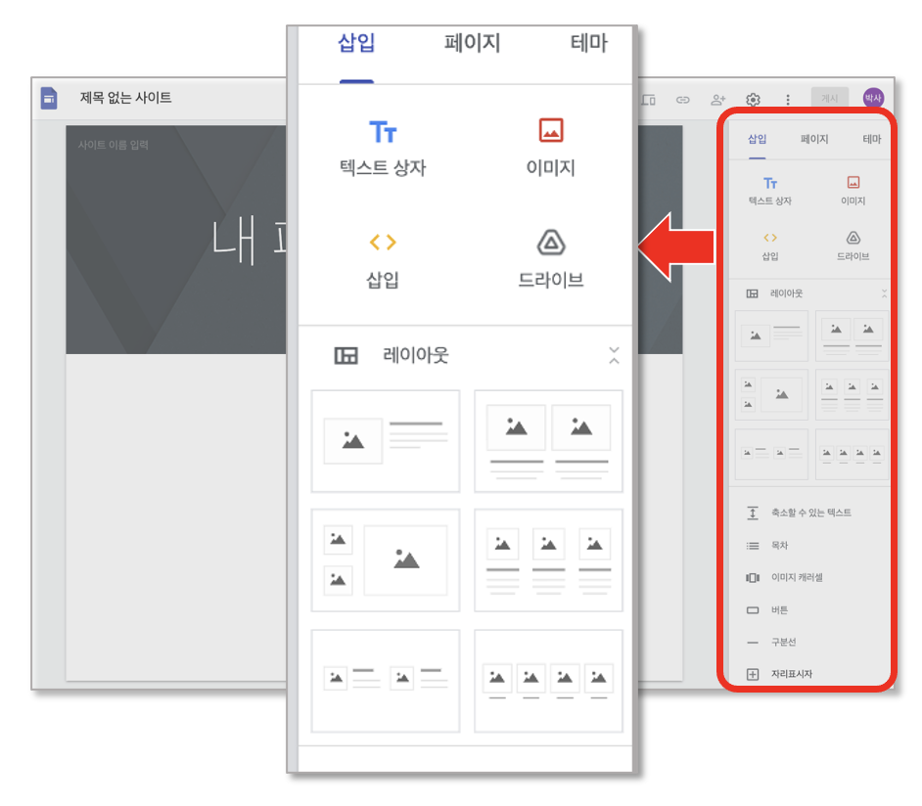Screen dimensions: 922x806
Task: Click the copy link icon in top toolbar
Action: (682, 100)
